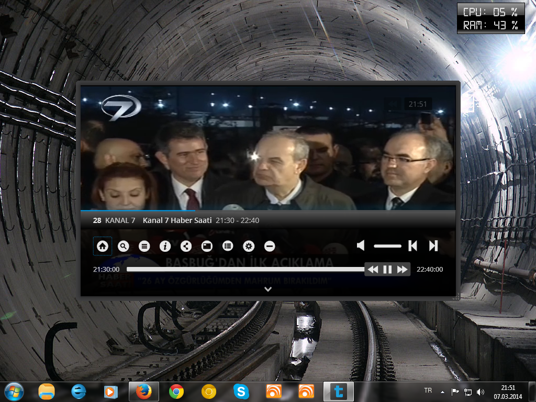Click the Home icon in player controls
Image resolution: width=536 pixels, height=402 pixels.
(103, 245)
